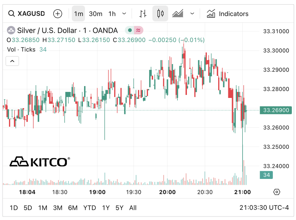Screen dimensions: 296x220
Task: Click the 33.31000 price axis label
Action: (x=276, y=31)
